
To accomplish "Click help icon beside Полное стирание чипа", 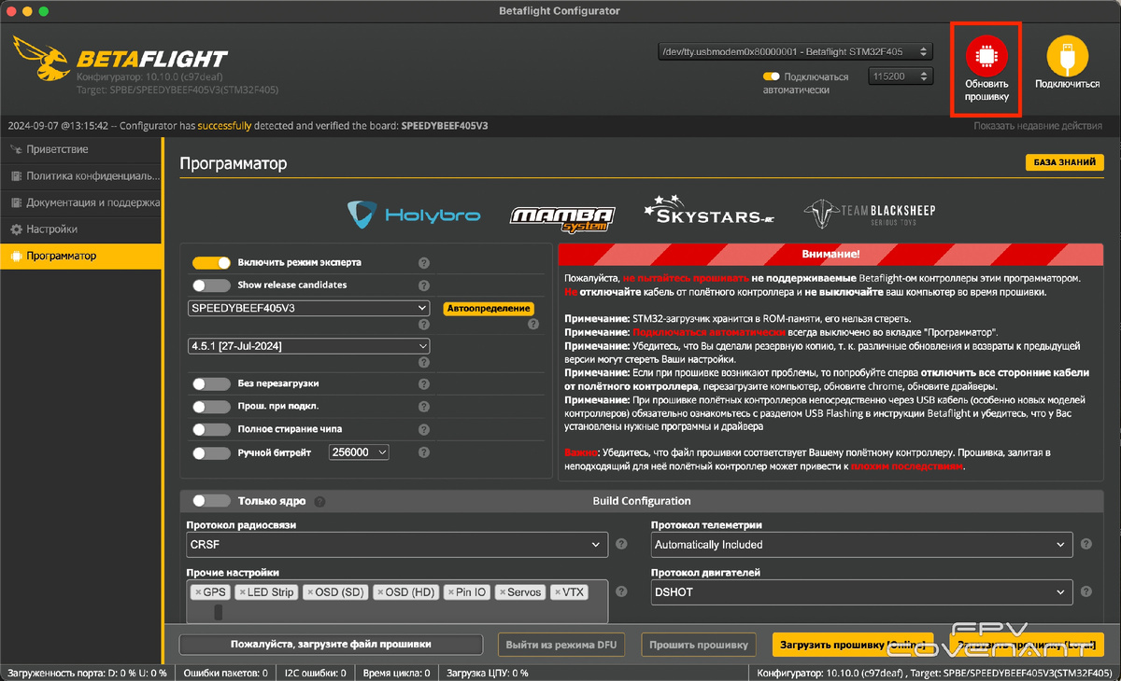I will (x=424, y=430).
